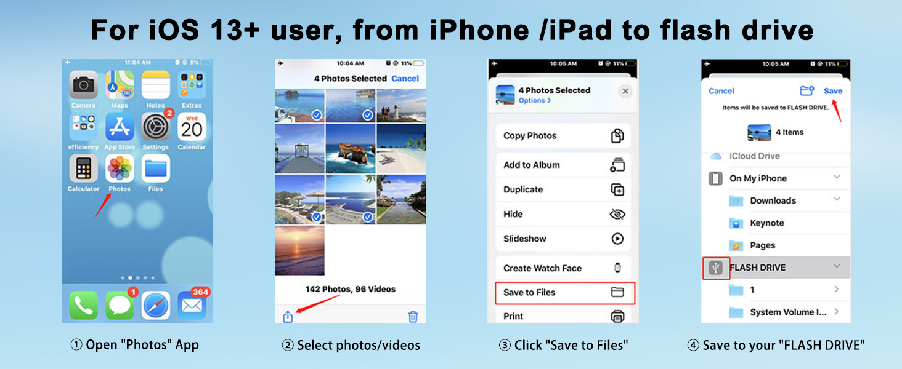Tap Save in the Files dialog
Viewport: 902px width, 369px height.
pyautogui.click(x=833, y=90)
